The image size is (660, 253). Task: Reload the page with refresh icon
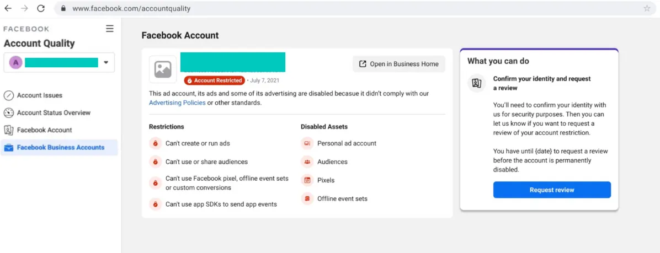coord(41,8)
